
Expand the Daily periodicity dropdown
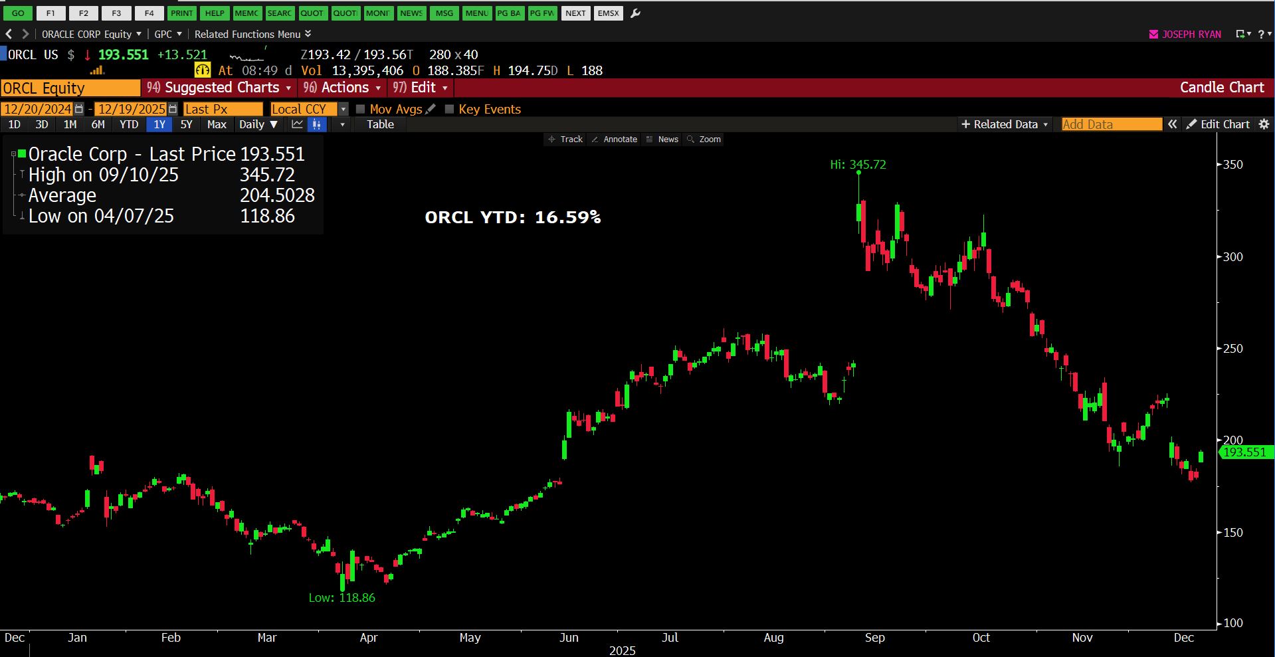click(258, 124)
